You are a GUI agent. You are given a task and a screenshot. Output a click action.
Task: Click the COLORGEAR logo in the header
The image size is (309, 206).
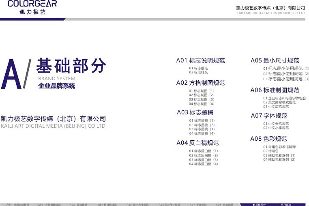(32, 3)
